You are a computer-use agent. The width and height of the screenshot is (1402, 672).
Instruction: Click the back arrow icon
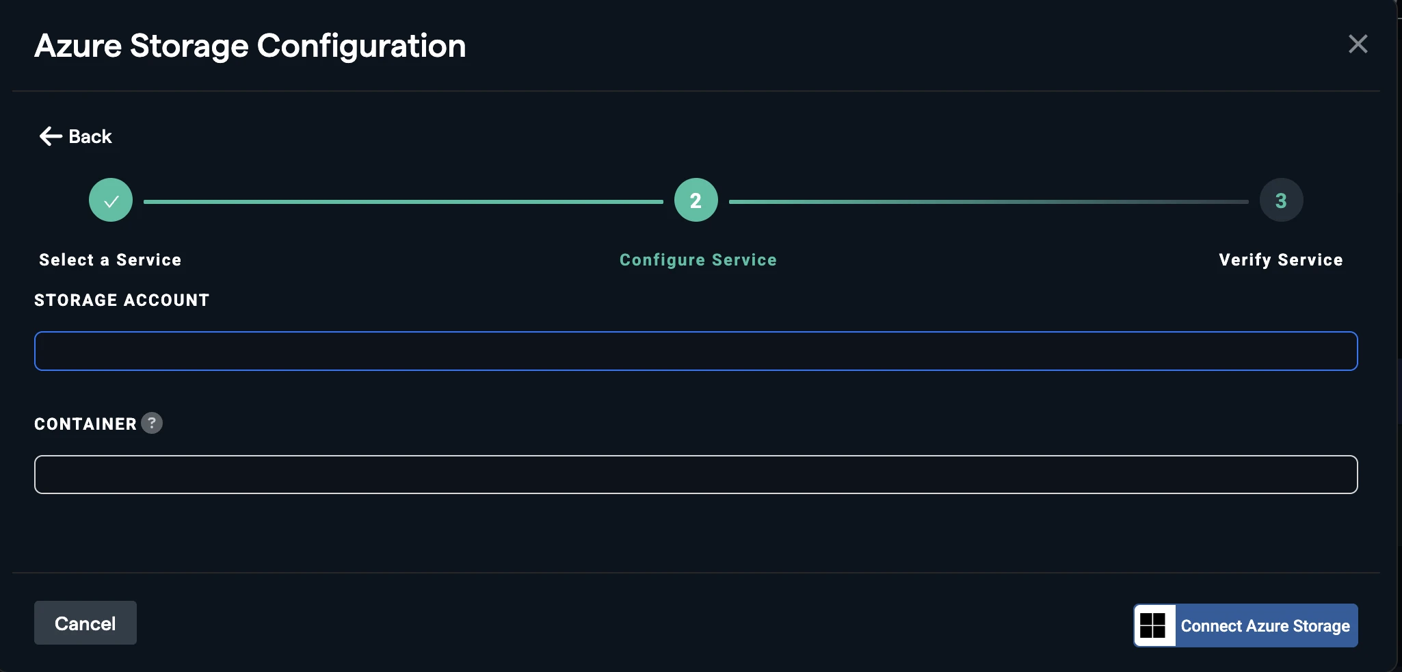click(x=51, y=136)
